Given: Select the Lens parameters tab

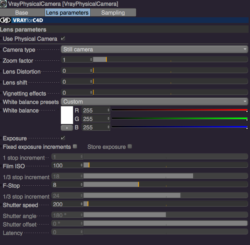Looking at the screenshot, I should [x=67, y=13].
